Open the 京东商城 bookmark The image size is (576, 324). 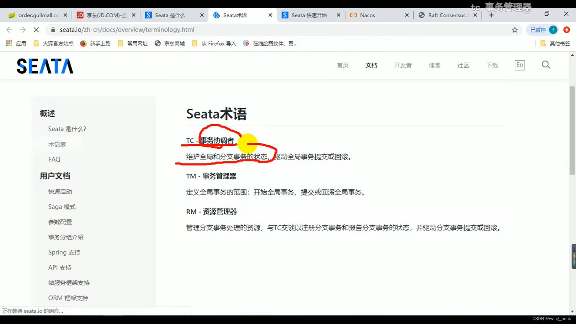pos(170,43)
